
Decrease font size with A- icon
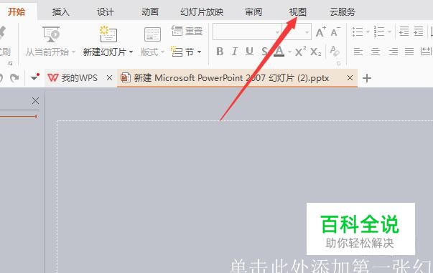(x=335, y=32)
